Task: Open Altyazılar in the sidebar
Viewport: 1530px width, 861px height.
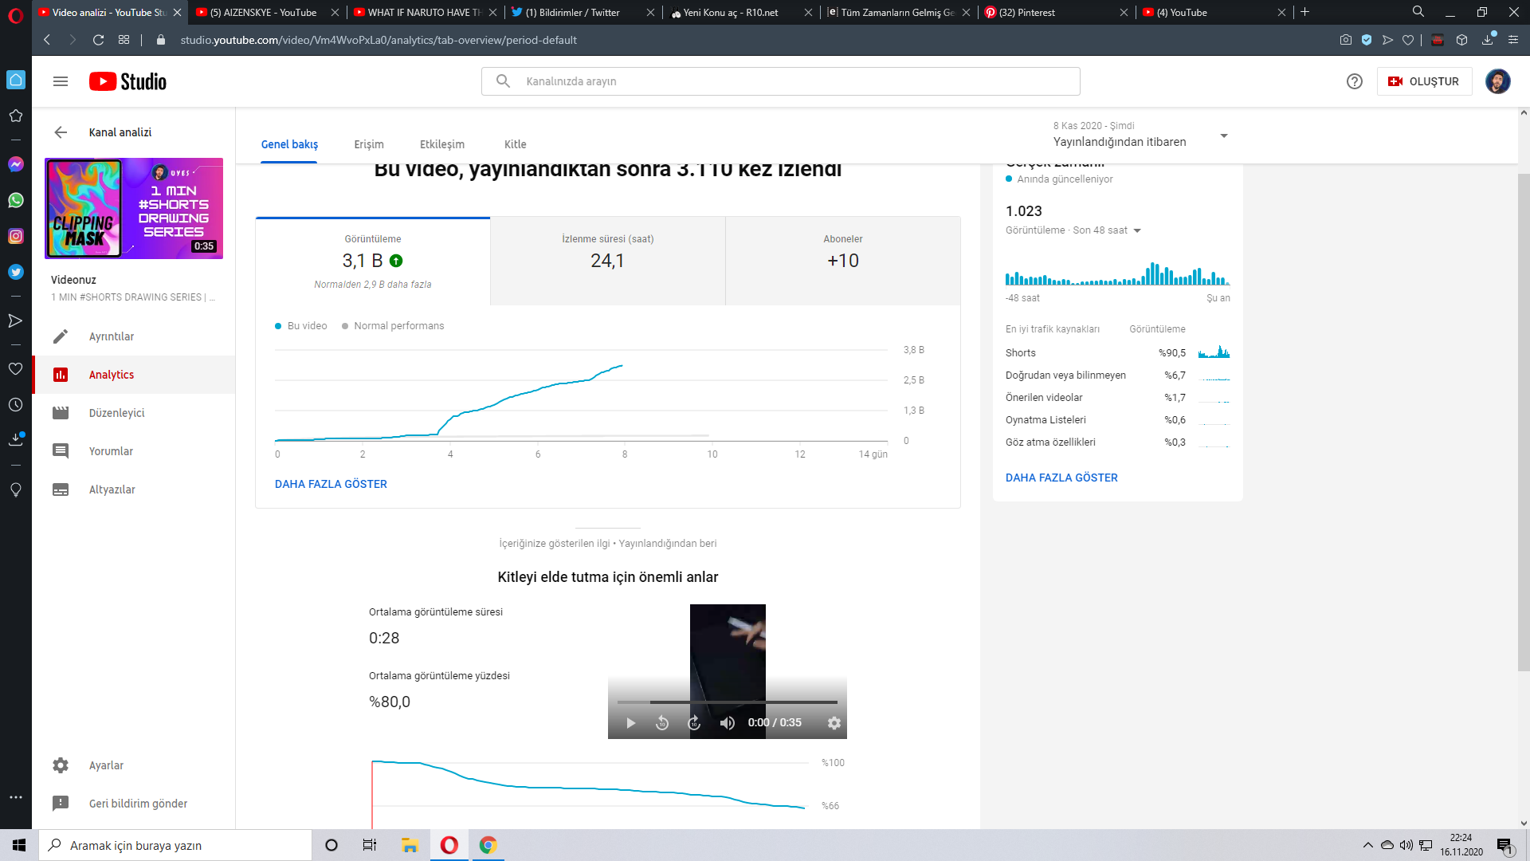Action: [x=134, y=489]
